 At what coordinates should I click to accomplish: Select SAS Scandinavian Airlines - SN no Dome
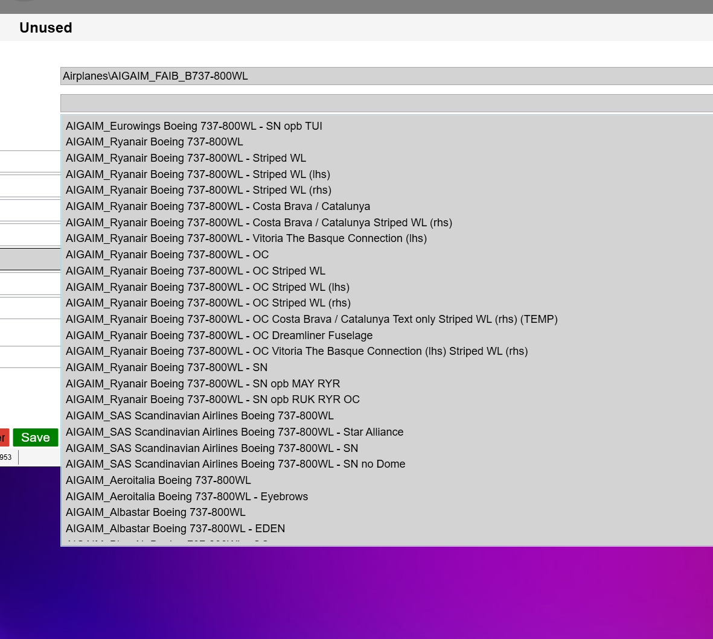[x=235, y=464]
